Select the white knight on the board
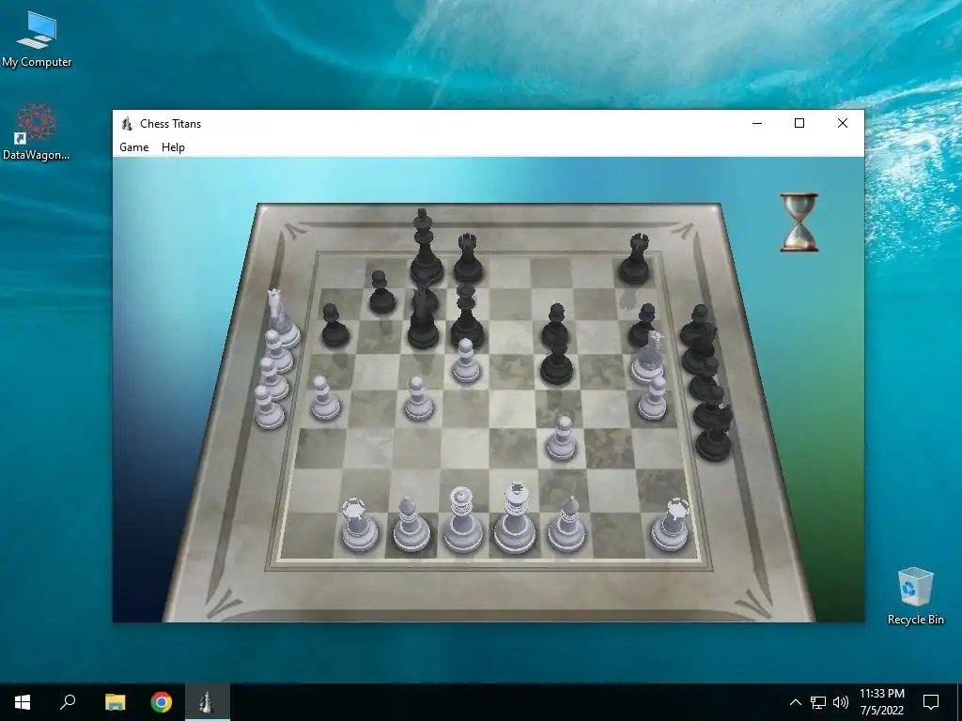Viewport: 962px width, 721px height. point(648,358)
